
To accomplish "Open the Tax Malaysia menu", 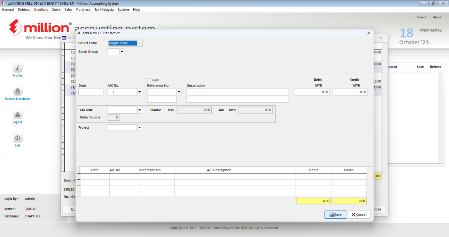I will (104, 9).
